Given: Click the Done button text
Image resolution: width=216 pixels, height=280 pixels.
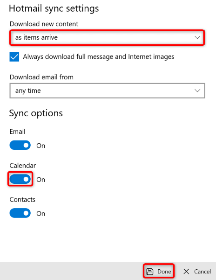Looking at the screenshot, I should point(164,272).
